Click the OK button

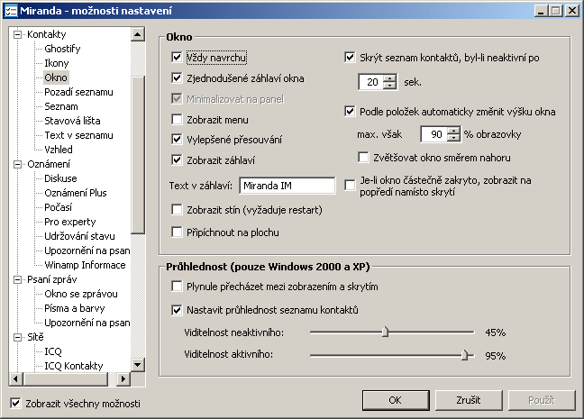396,400
